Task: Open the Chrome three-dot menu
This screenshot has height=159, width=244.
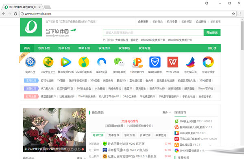Action: (240, 14)
